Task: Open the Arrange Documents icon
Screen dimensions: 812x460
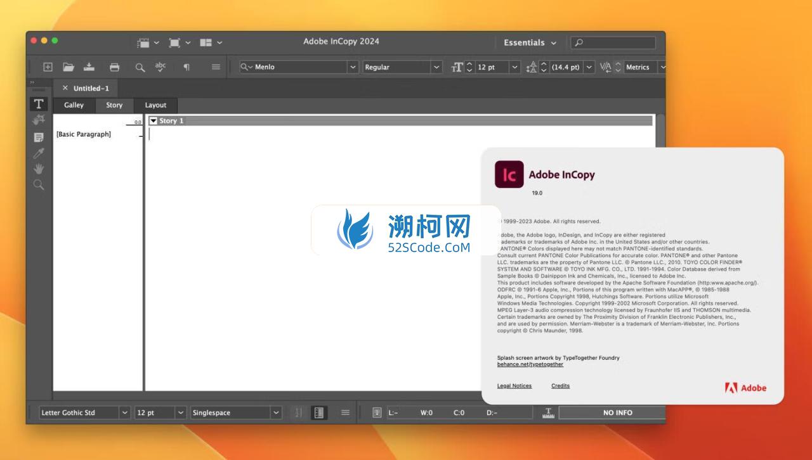Action: [211, 42]
